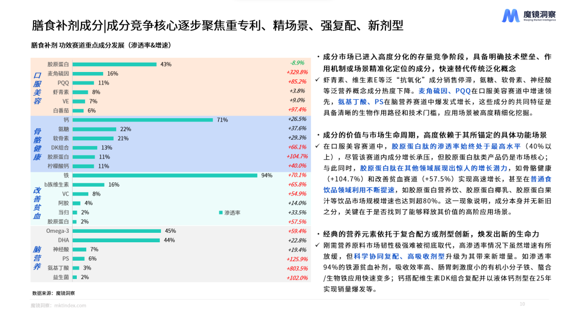The height and width of the screenshot is (319, 568).
Task: Click the 神经酸 row label
Action: click(x=60, y=249)
